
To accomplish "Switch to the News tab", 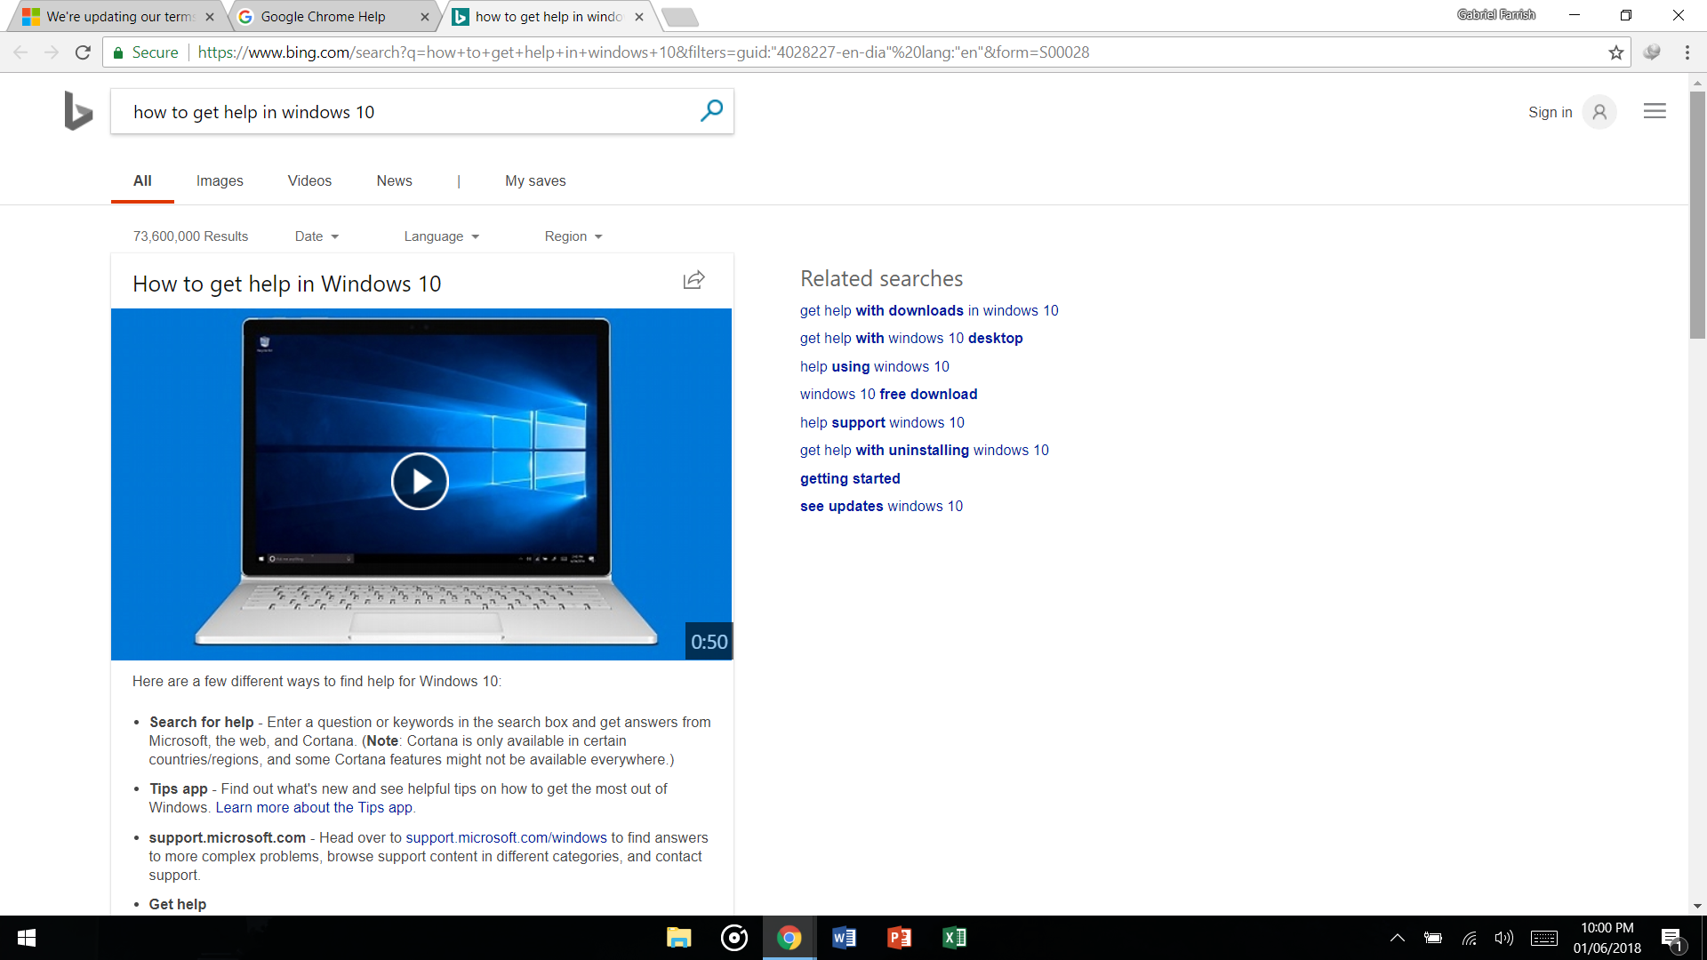I will tap(394, 181).
